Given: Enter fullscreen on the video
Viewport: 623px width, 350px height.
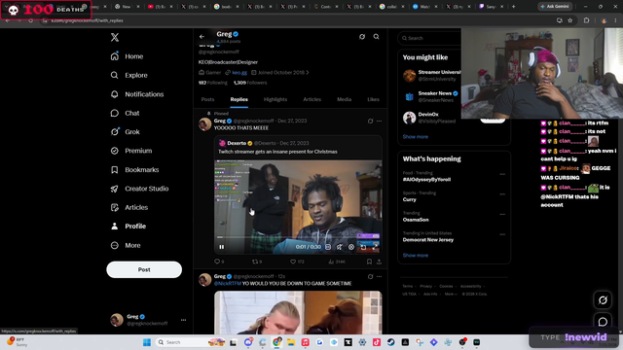Looking at the screenshot, I should pos(375,247).
